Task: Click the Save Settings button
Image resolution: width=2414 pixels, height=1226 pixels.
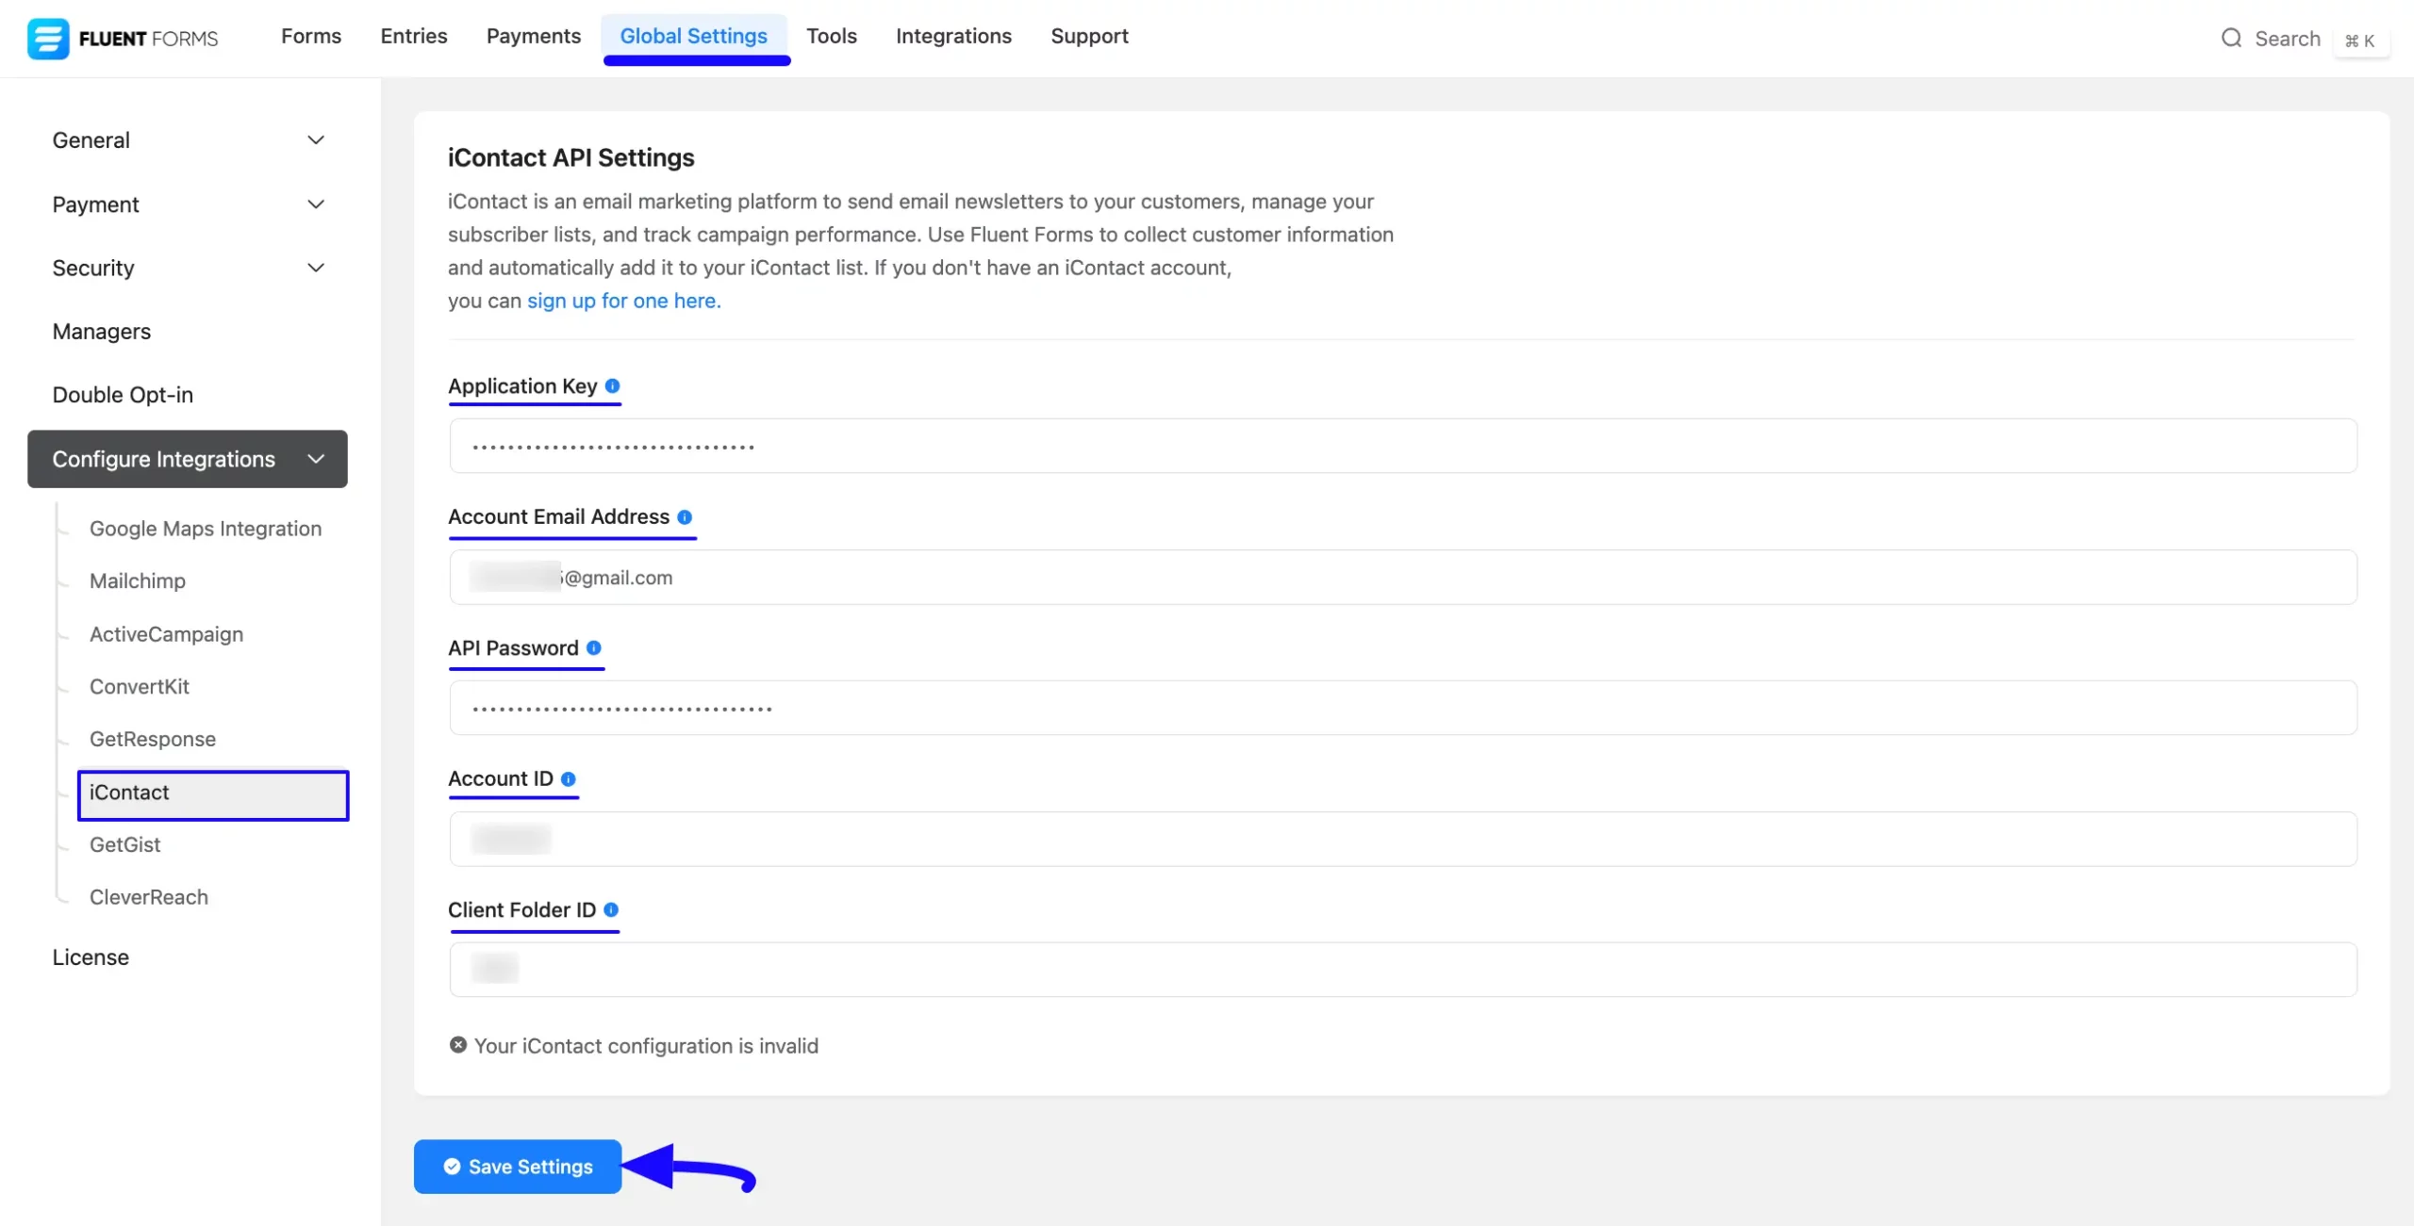Action: (x=518, y=1167)
